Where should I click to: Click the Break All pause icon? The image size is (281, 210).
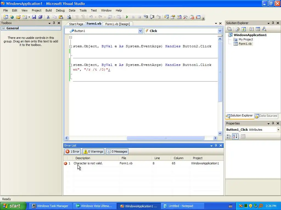133,17
